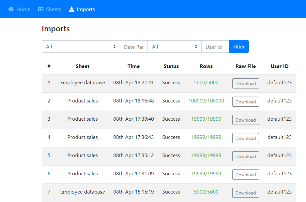The image size is (306, 202).
Task: Download the raw file in row 6
Action: [x=245, y=175]
